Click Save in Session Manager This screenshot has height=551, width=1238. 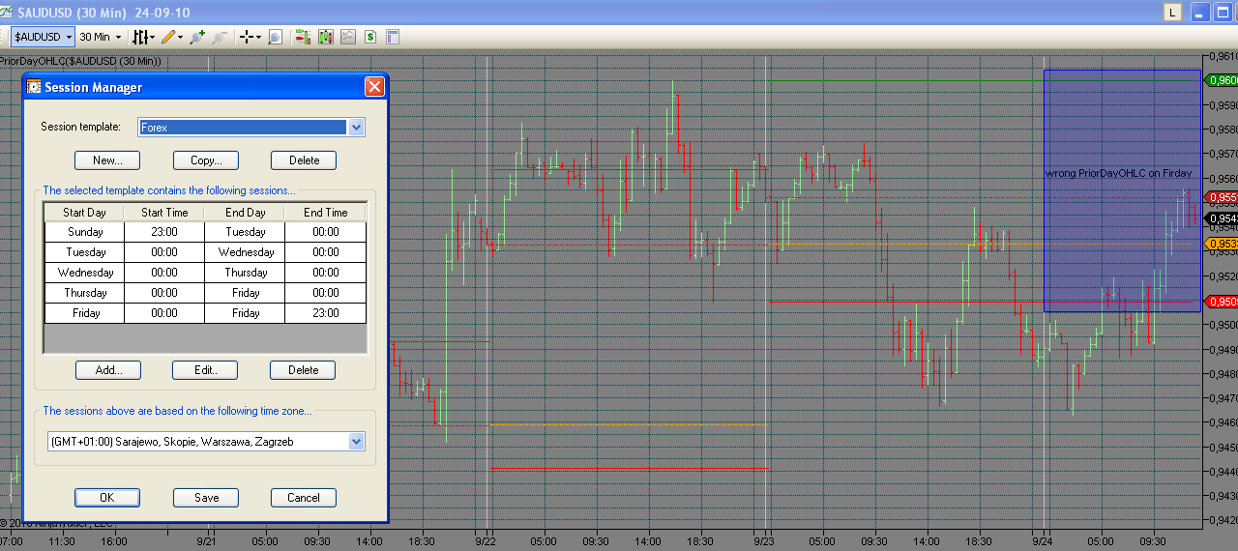pyautogui.click(x=206, y=498)
